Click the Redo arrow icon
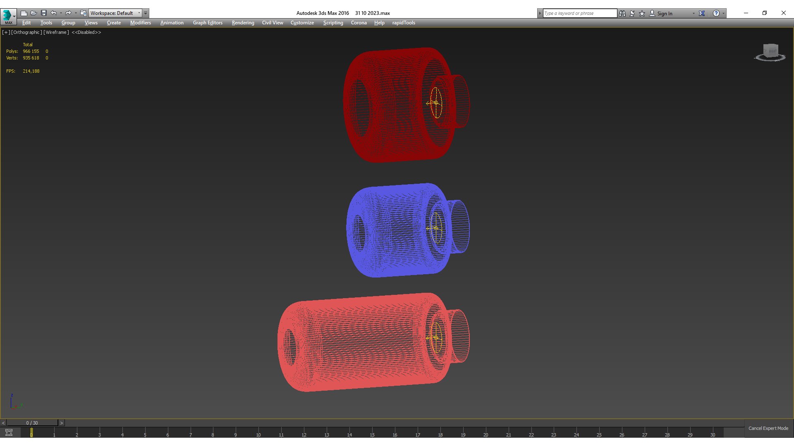 (x=68, y=13)
